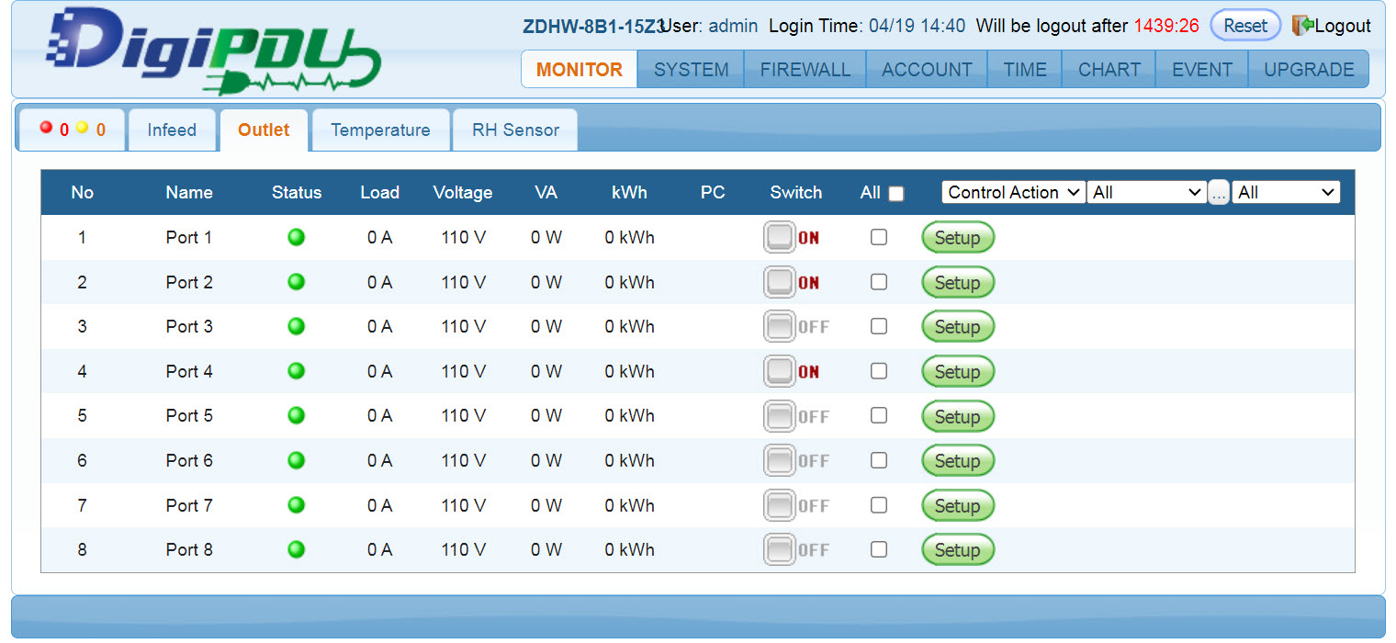Click the Logout door icon
Viewport: 1396px width, 643px height.
pyautogui.click(x=1302, y=26)
